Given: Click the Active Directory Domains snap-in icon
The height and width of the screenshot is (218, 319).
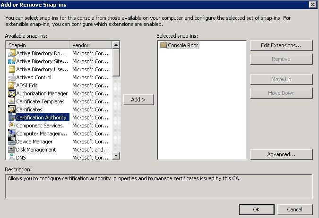Looking at the screenshot, I should click(x=12, y=53).
